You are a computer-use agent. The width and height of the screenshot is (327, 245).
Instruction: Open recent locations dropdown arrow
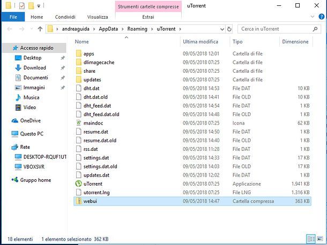(x=32, y=29)
